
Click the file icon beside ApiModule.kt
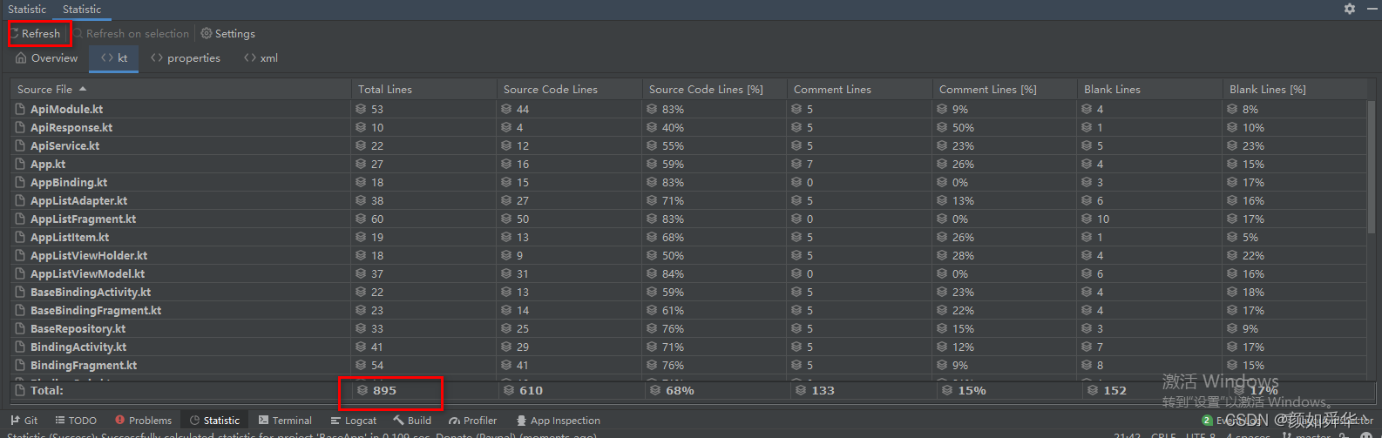point(20,109)
